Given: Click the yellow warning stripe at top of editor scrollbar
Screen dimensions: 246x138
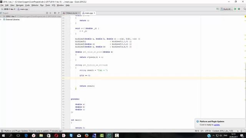Looking at the screenshot, I should (x=245, y=16).
